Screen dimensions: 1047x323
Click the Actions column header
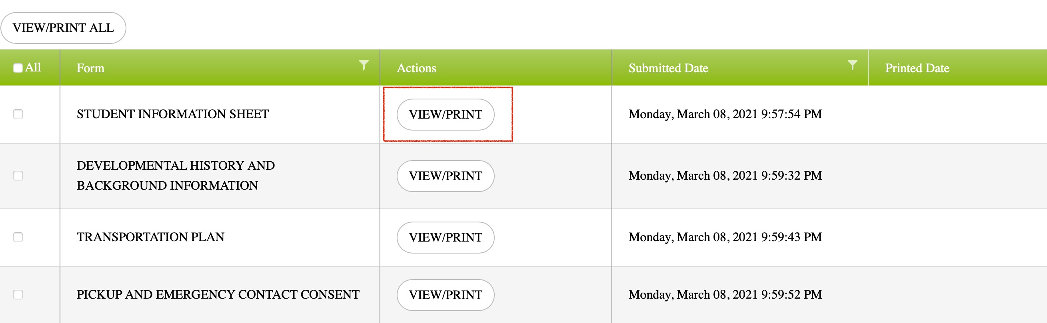[x=416, y=68]
